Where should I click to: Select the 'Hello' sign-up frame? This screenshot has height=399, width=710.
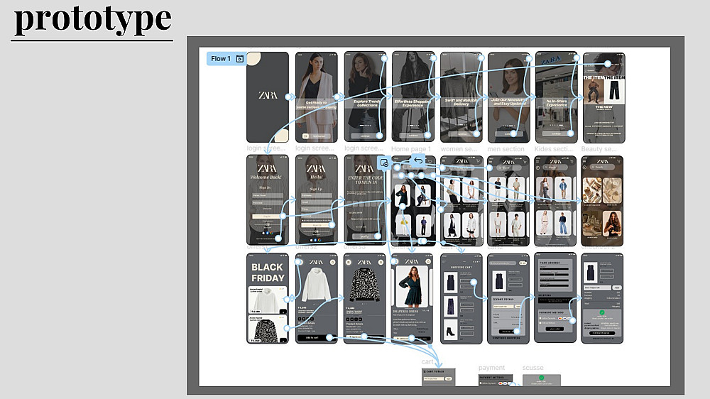tap(317, 199)
